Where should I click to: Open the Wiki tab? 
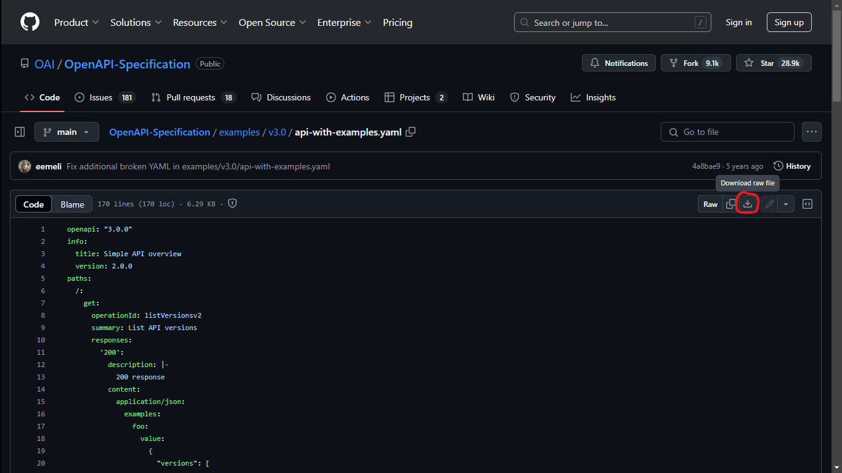(479, 97)
